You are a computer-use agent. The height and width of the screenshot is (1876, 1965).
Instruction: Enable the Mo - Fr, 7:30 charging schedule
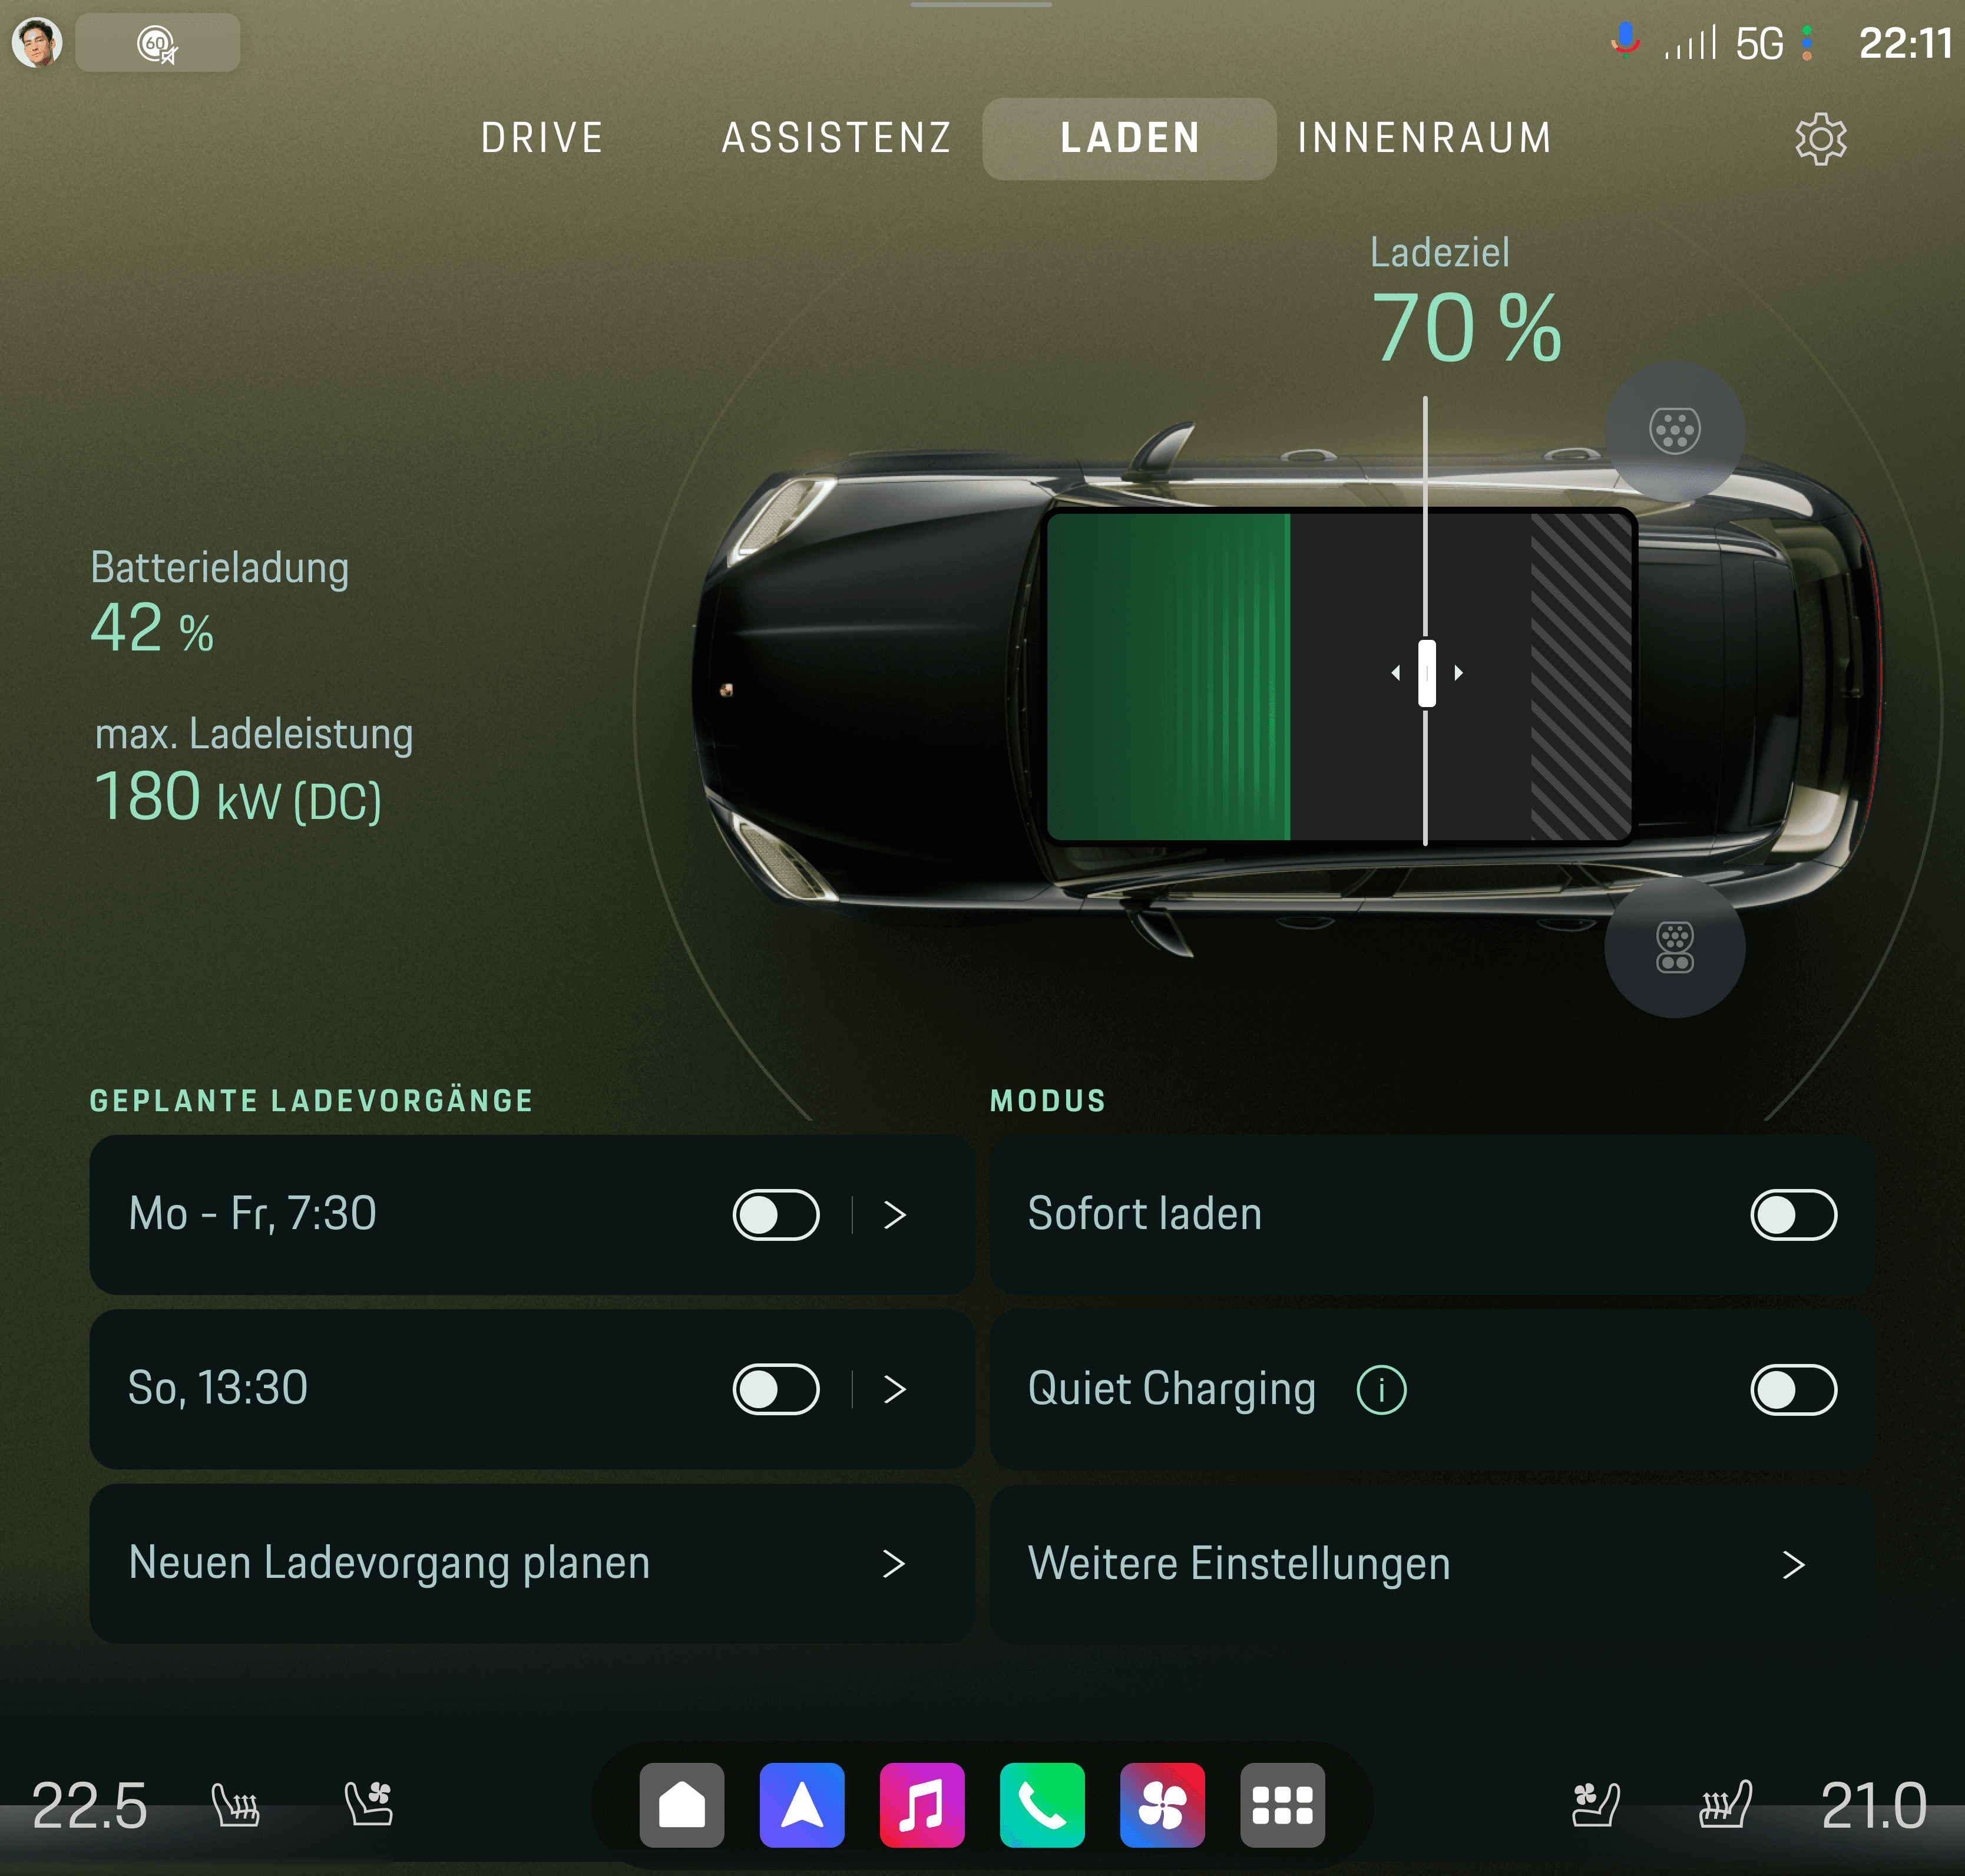(776, 1215)
